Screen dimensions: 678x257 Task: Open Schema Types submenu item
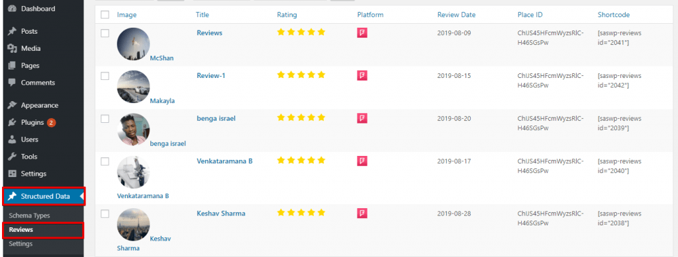(x=29, y=215)
